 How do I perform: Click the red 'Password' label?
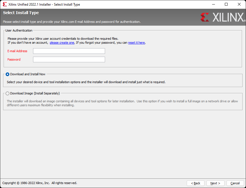pos(14,59)
